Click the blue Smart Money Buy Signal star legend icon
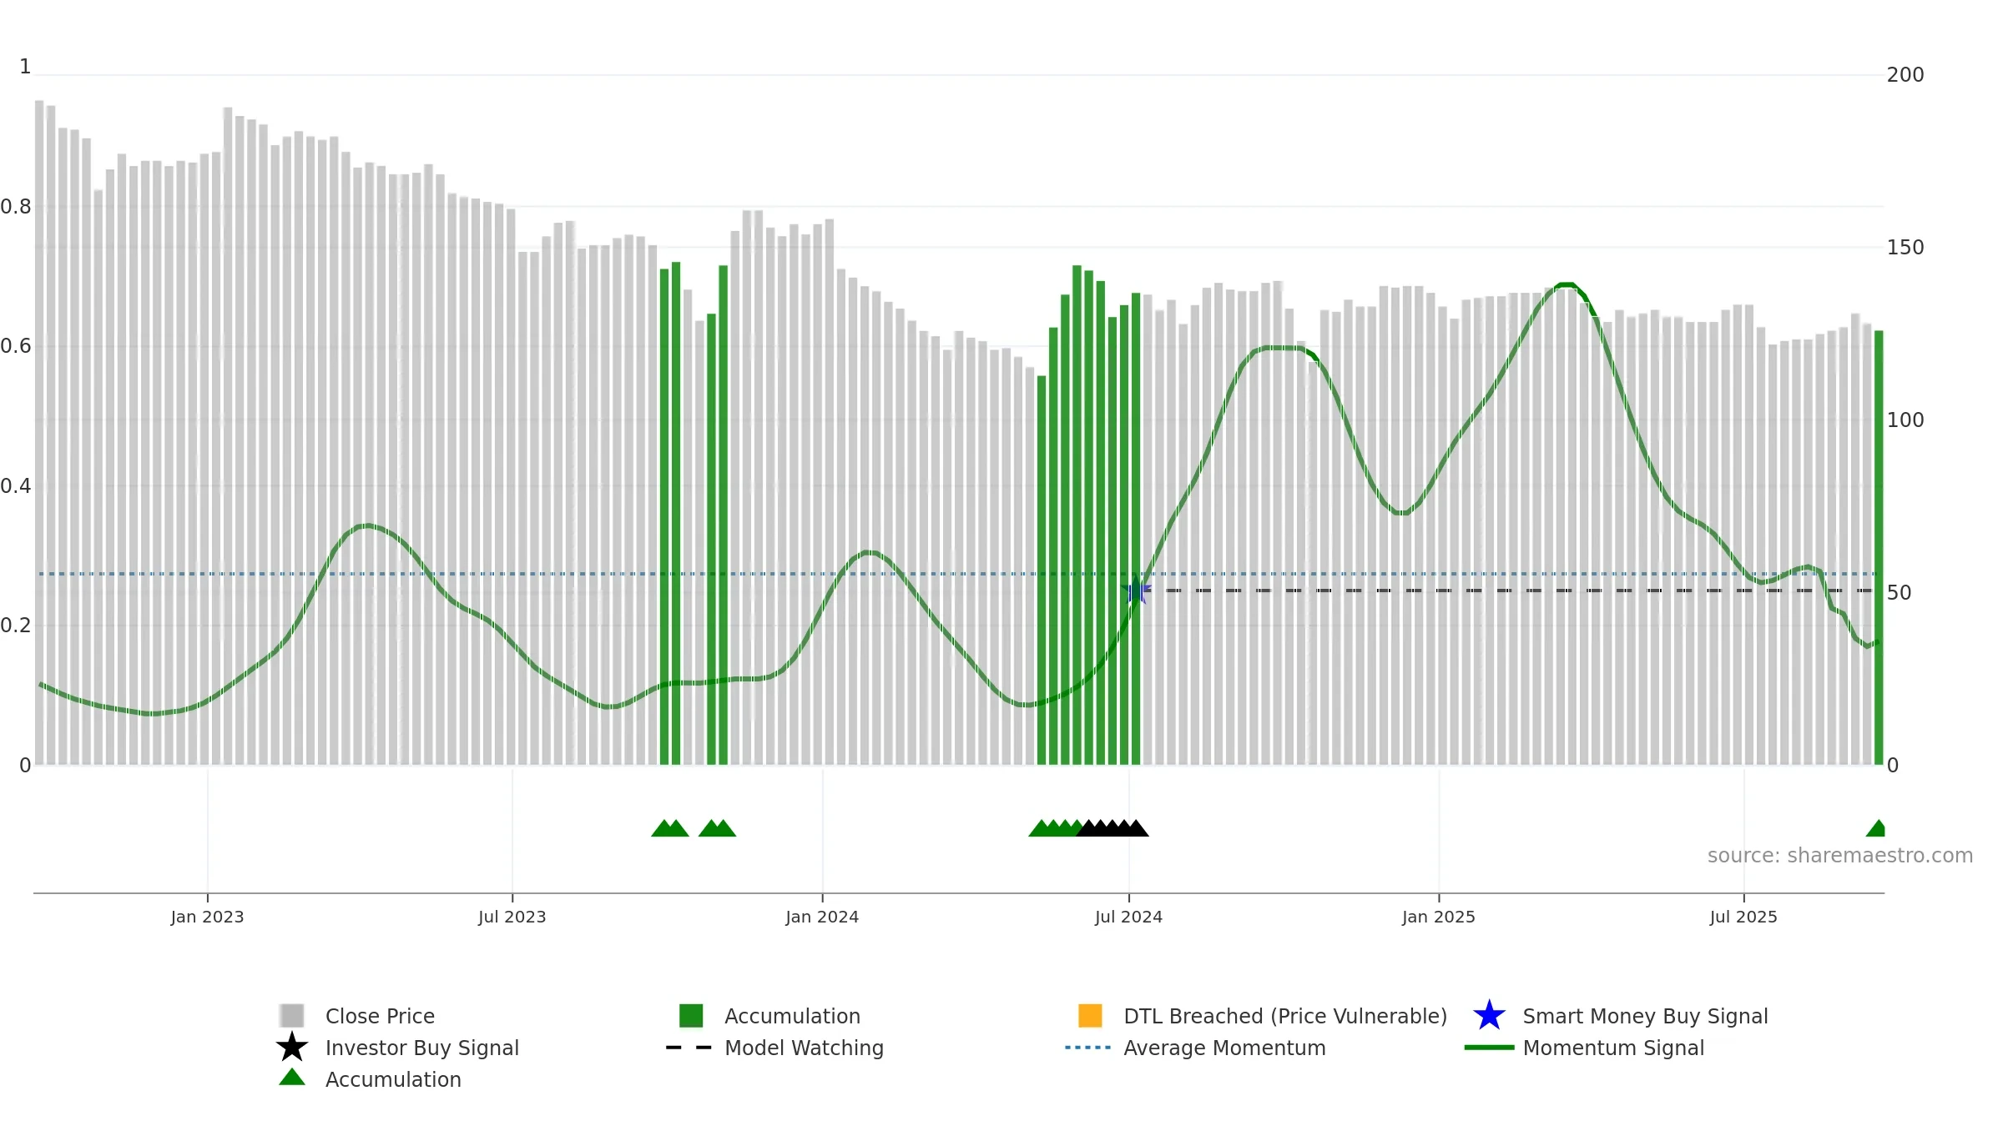This screenshot has width=2003, height=1126. tap(1489, 1016)
